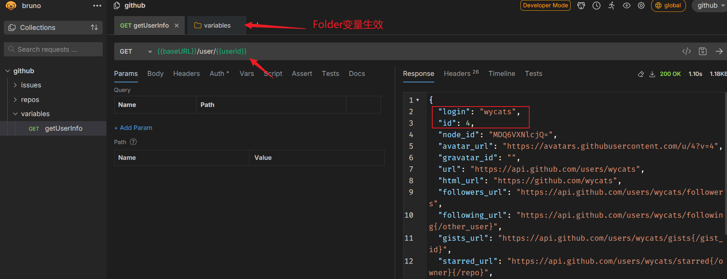
Task: Click the Collections header button
Action: (x=53, y=28)
